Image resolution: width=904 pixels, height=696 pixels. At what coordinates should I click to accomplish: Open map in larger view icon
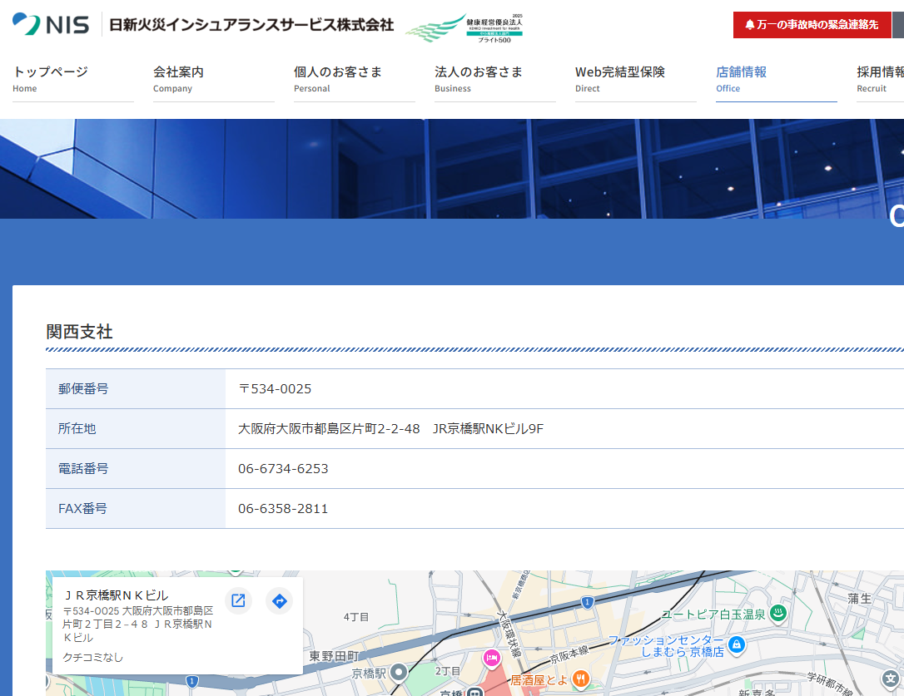(x=238, y=601)
